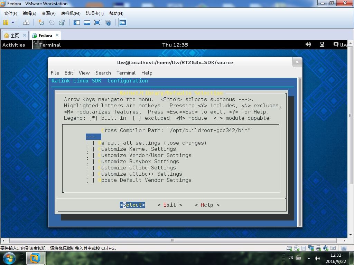Image resolution: width=354 pixels, height=265 pixels.
Task: Click the VMware pause VM button
Action: pos(6,22)
